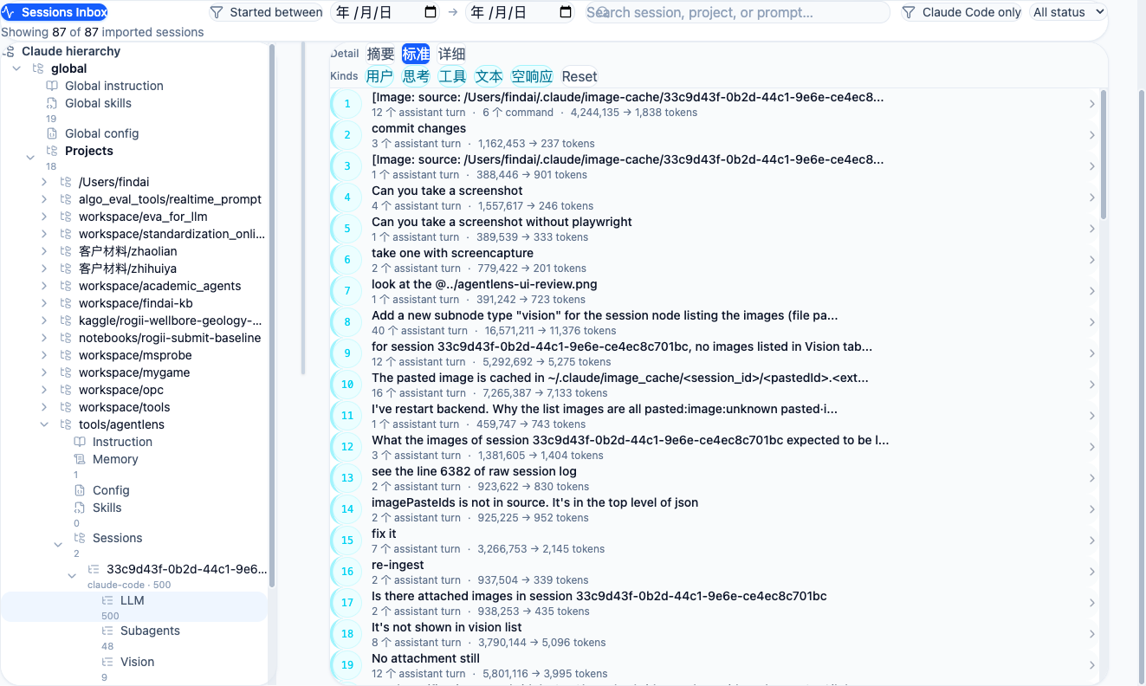Viewport: 1146px width, 686px height.
Task: Open the 'commit changes' row right chevron
Action: pos(1091,135)
